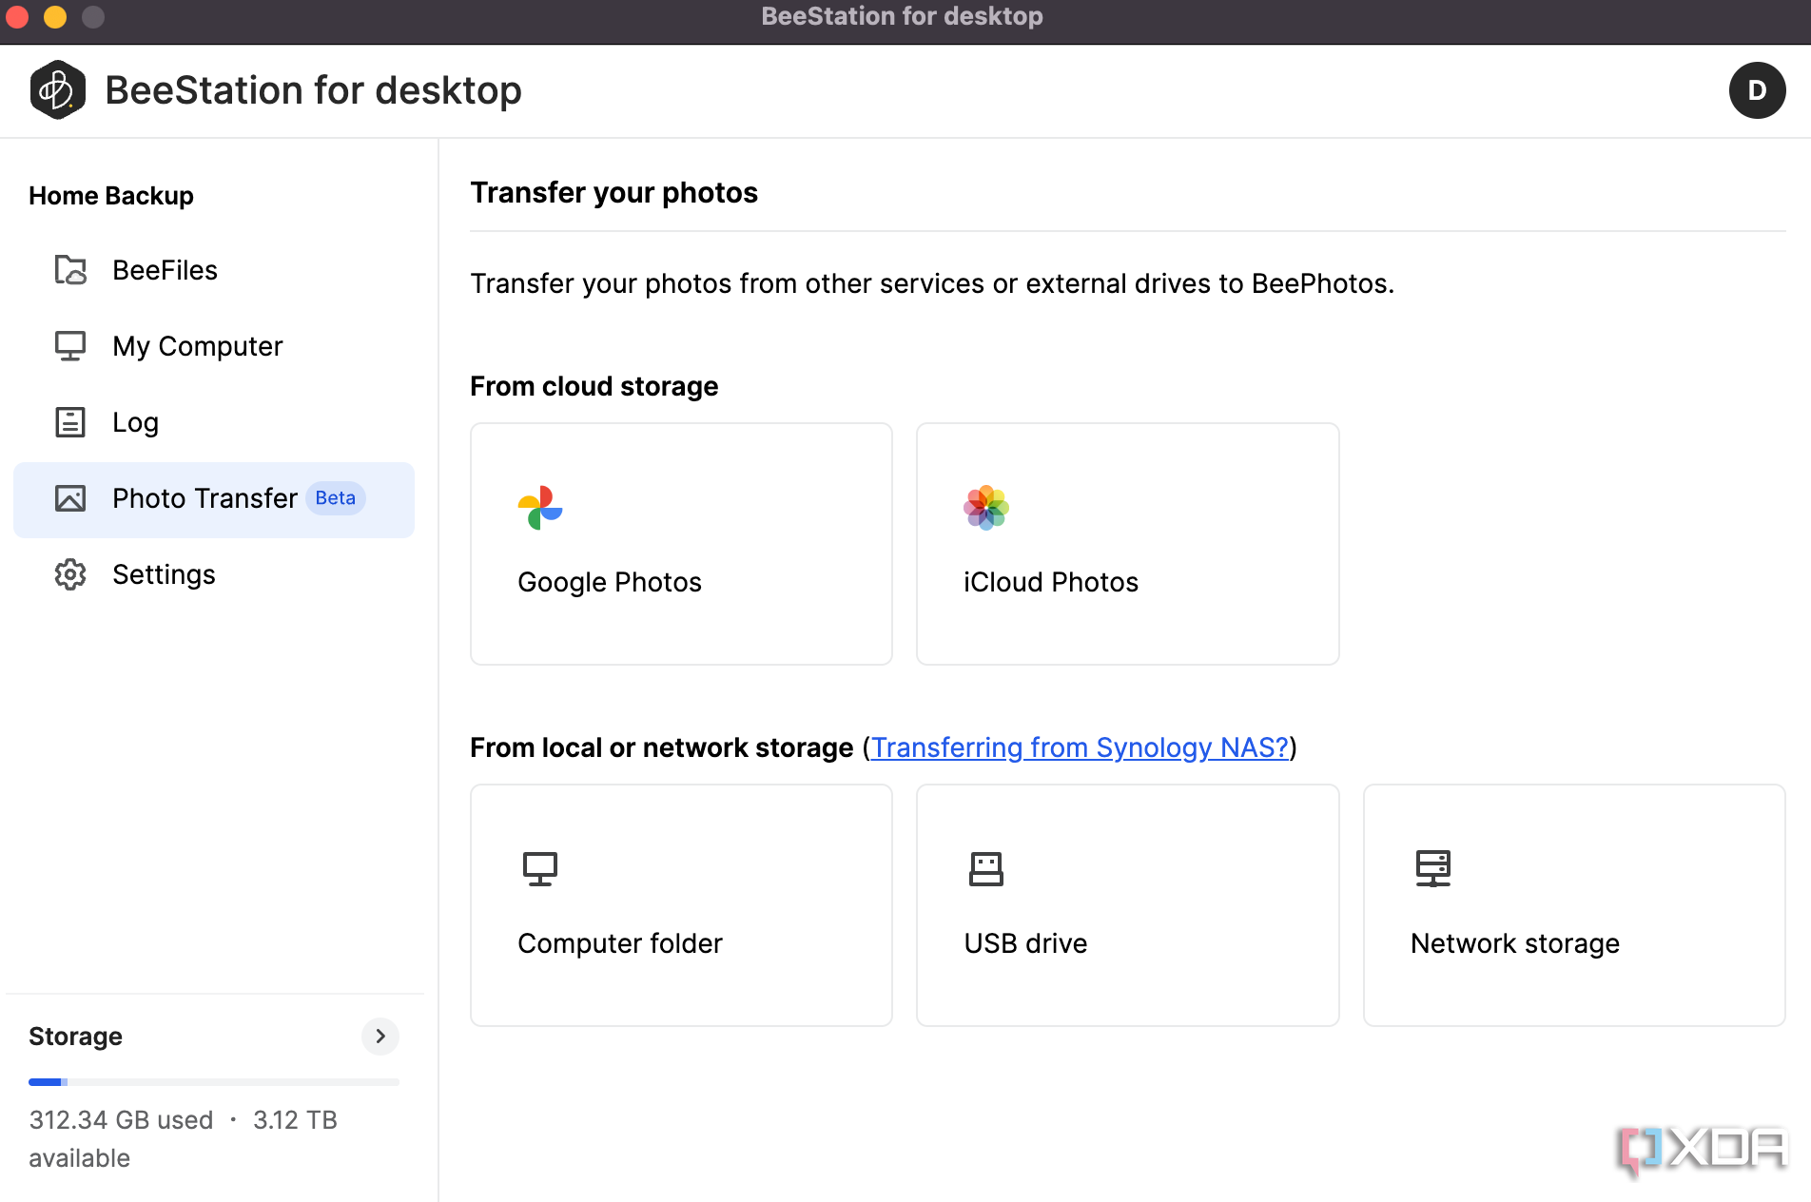Click the Photo Transfer picture icon
Screen dimensions: 1811x1202
click(x=70, y=498)
